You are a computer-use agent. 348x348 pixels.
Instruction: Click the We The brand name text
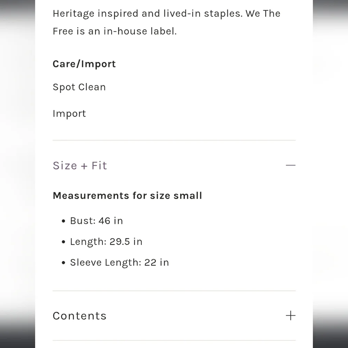pos(263,14)
